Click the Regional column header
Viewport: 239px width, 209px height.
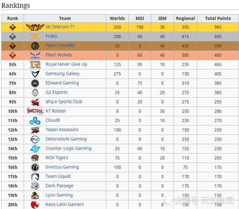185,18
